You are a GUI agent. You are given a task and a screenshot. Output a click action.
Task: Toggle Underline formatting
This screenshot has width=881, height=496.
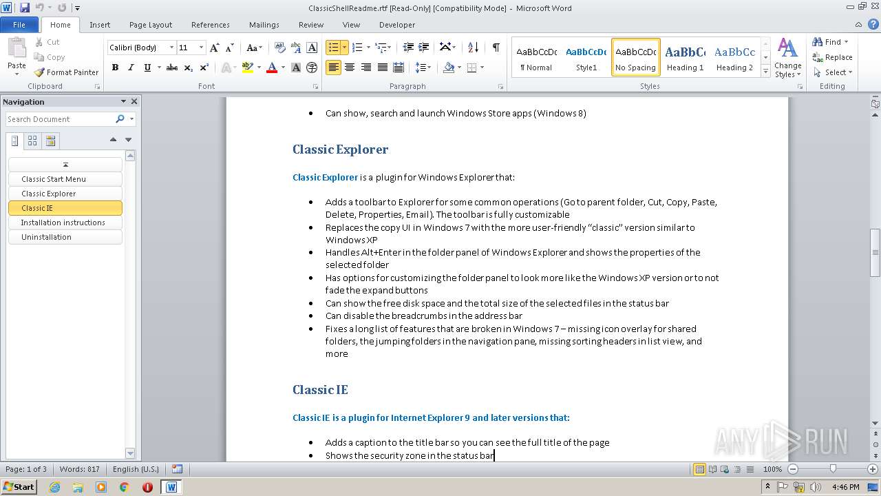[x=147, y=68]
